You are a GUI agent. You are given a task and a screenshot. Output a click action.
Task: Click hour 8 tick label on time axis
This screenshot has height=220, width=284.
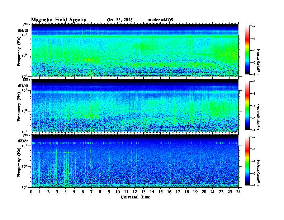click(100, 192)
